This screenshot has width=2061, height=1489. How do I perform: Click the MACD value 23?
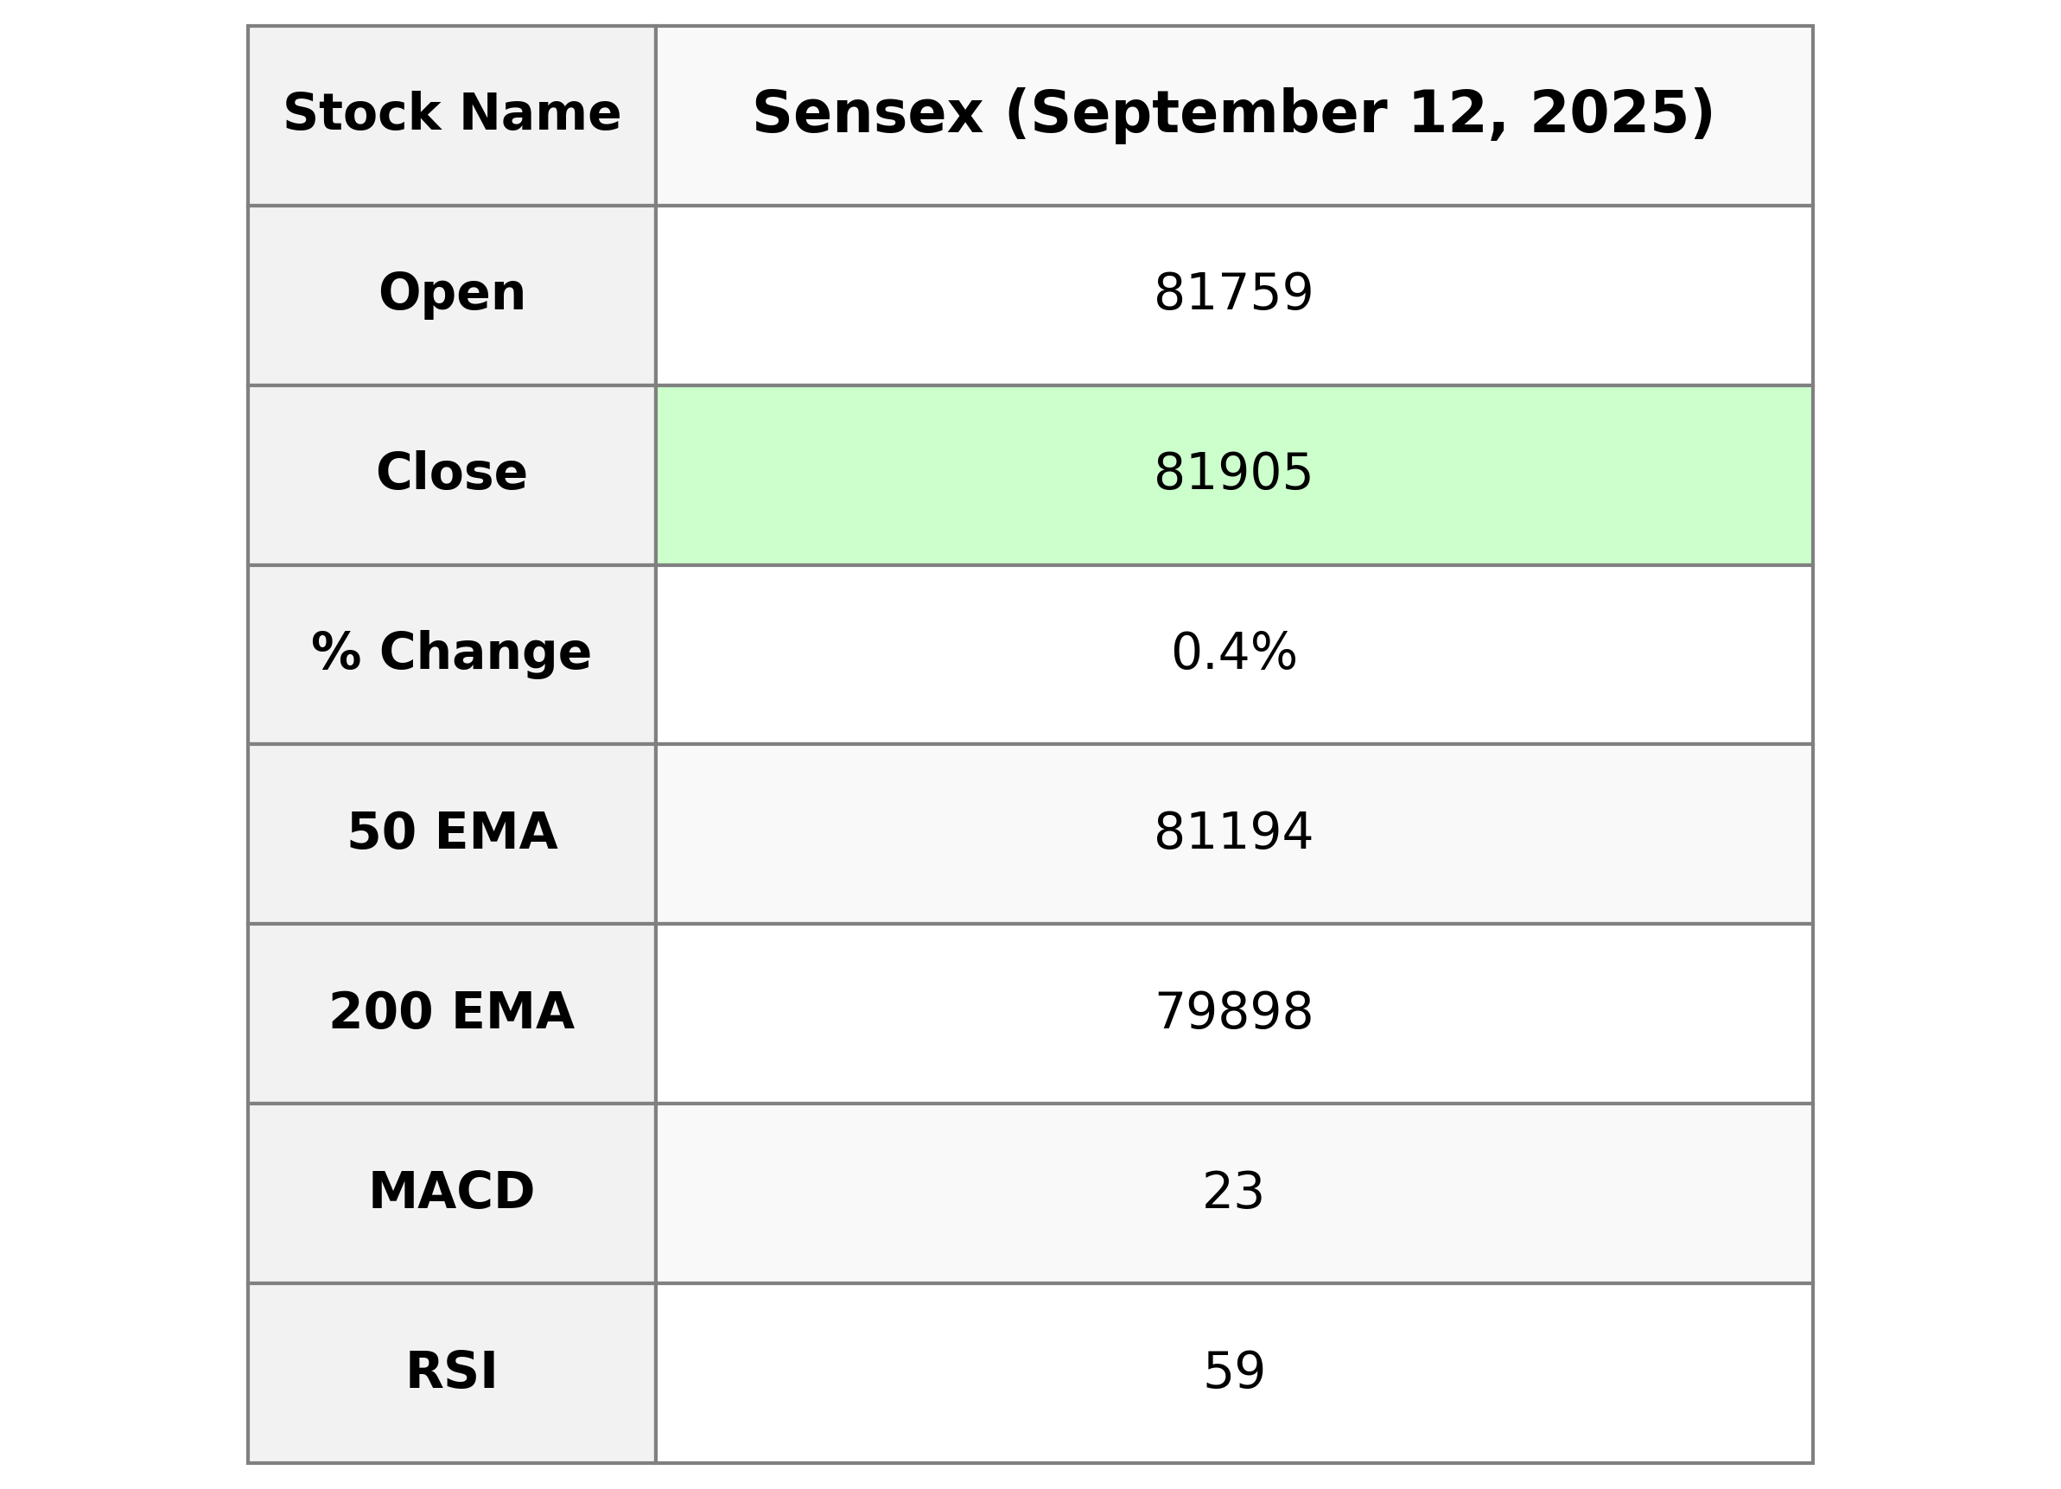pyautogui.click(x=1233, y=1191)
